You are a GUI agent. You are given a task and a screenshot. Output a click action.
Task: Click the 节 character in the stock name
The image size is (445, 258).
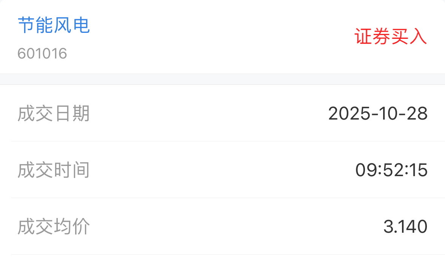tap(26, 26)
